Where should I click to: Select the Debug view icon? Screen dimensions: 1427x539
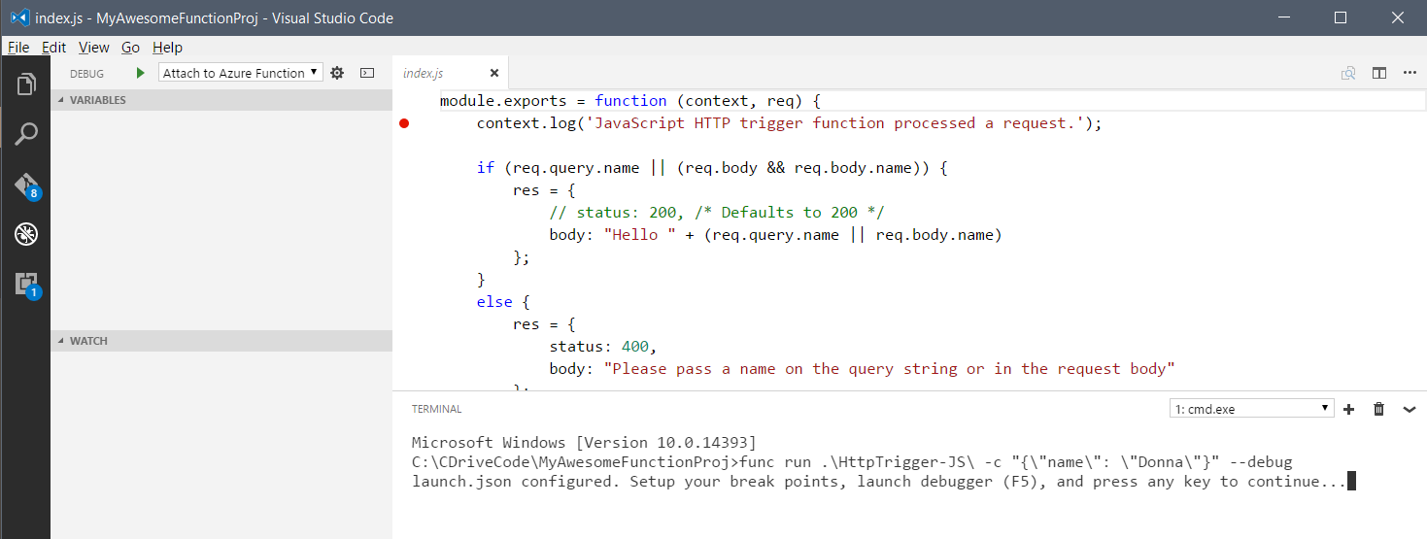tap(26, 234)
